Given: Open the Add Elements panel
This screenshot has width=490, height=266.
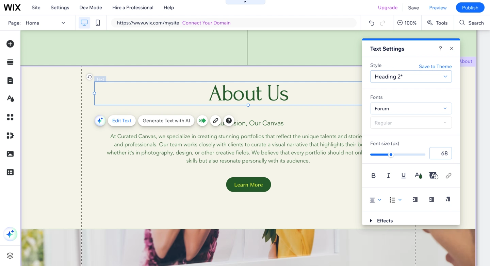Looking at the screenshot, I should tap(10, 44).
